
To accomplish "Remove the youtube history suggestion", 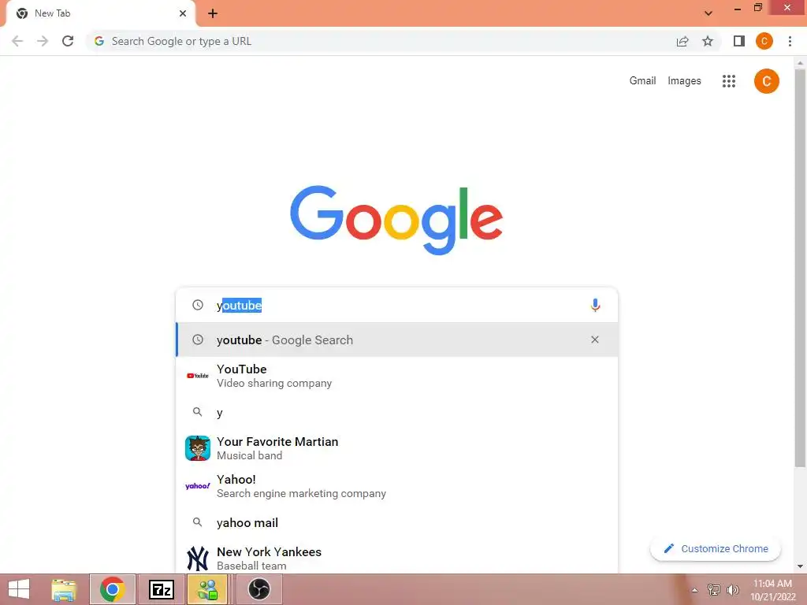I will tap(595, 340).
